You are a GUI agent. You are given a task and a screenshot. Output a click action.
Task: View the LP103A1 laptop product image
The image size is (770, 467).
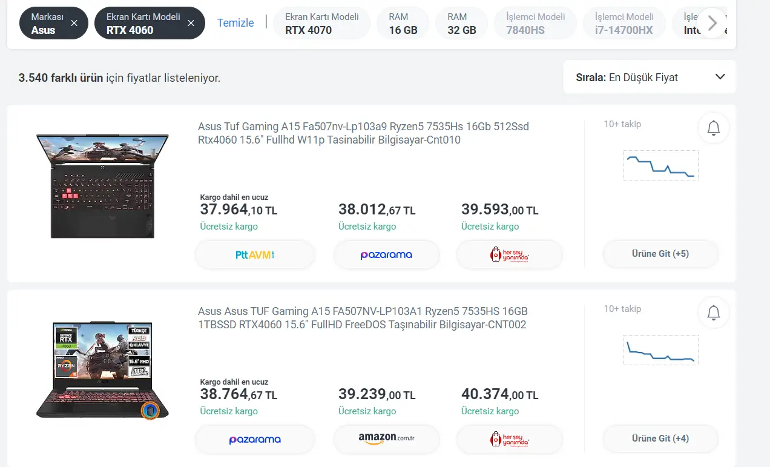102,371
